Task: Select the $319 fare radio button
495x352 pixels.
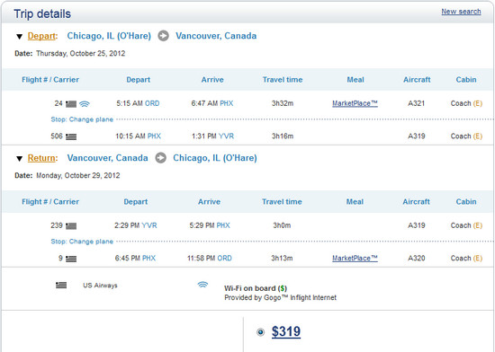Action: (x=260, y=332)
